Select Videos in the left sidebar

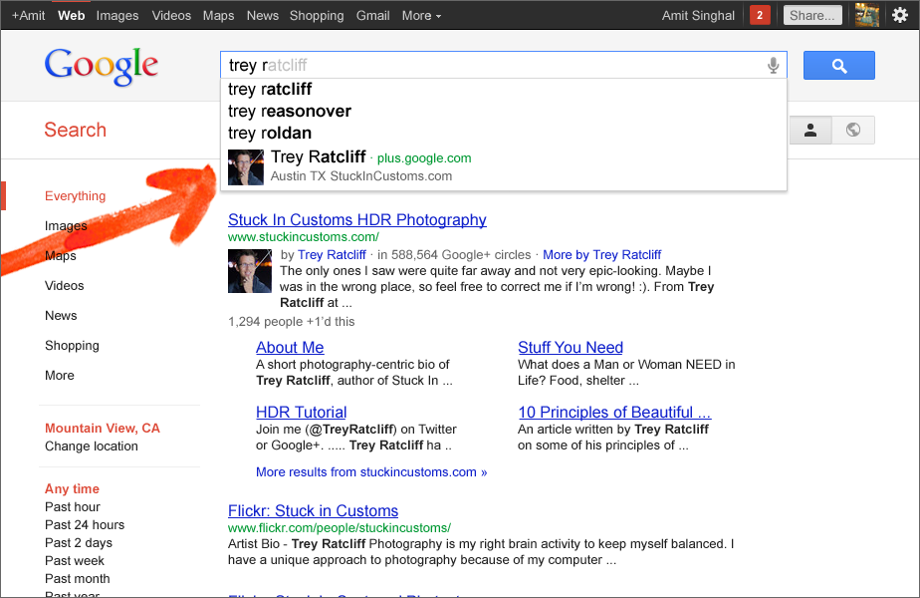pyautogui.click(x=65, y=286)
